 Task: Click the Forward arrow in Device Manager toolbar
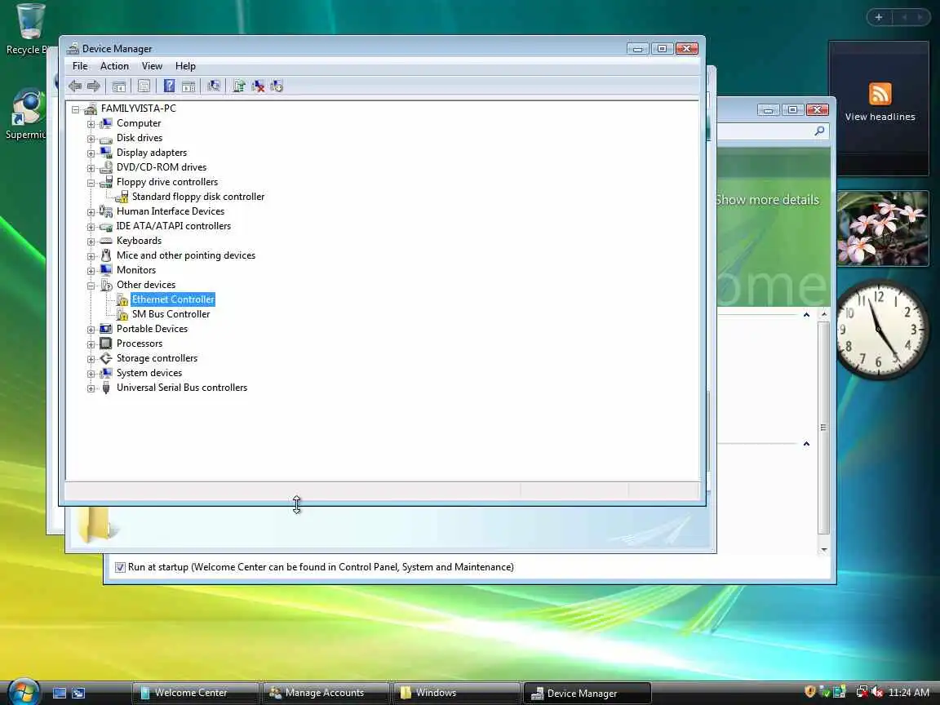pyautogui.click(x=93, y=86)
